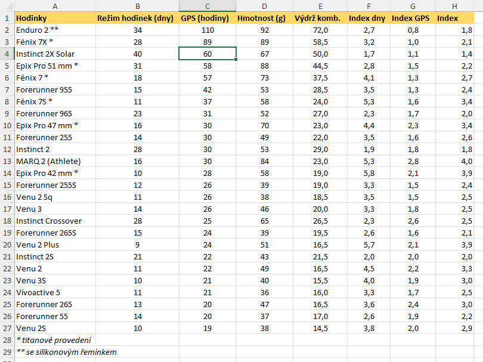
Task: Click Index dny value 5,8 in row 14
Action: [369, 174]
